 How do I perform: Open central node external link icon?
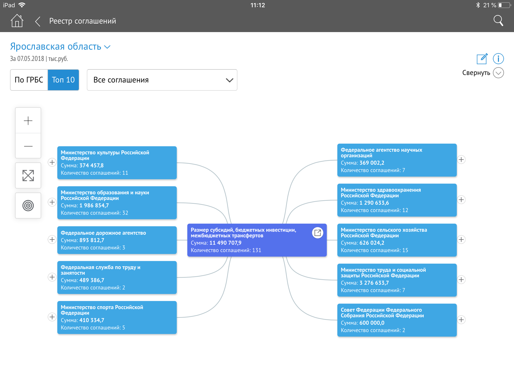[x=317, y=233]
